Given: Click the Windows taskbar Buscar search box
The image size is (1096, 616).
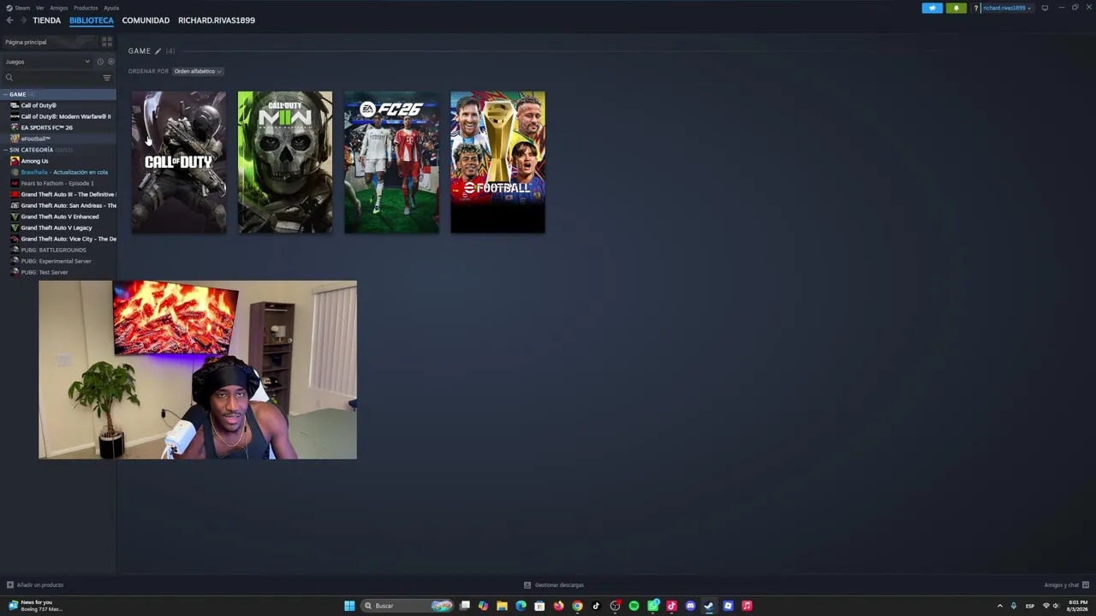Looking at the screenshot, I should tap(407, 606).
